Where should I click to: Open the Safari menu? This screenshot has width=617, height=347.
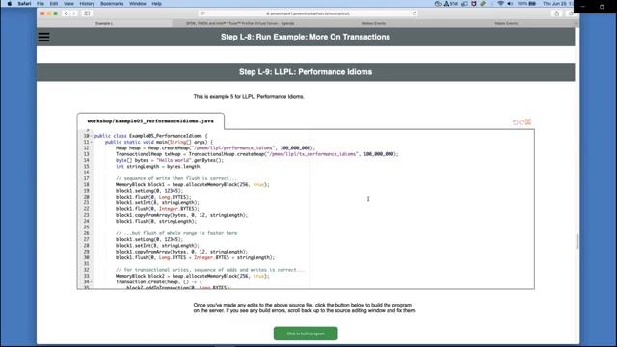click(24, 4)
